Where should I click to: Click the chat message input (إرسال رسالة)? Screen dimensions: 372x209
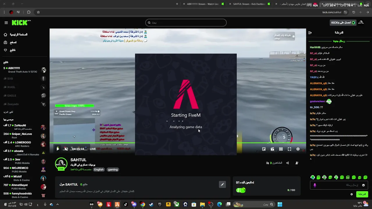(x=339, y=185)
